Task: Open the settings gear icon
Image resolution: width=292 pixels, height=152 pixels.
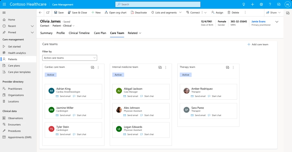Action: [x=261, y=4]
